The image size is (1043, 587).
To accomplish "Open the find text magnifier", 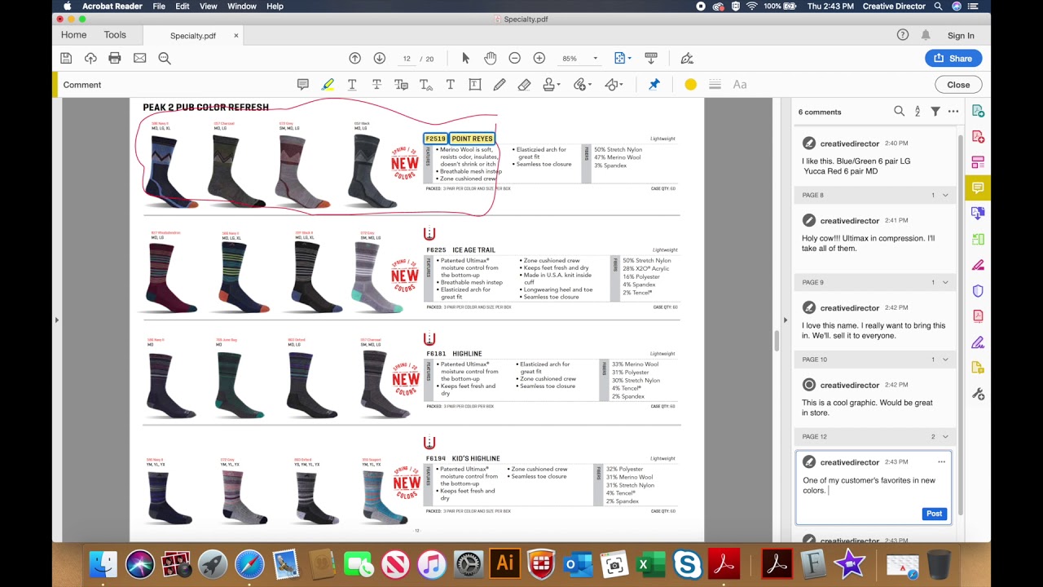I will click(x=165, y=58).
